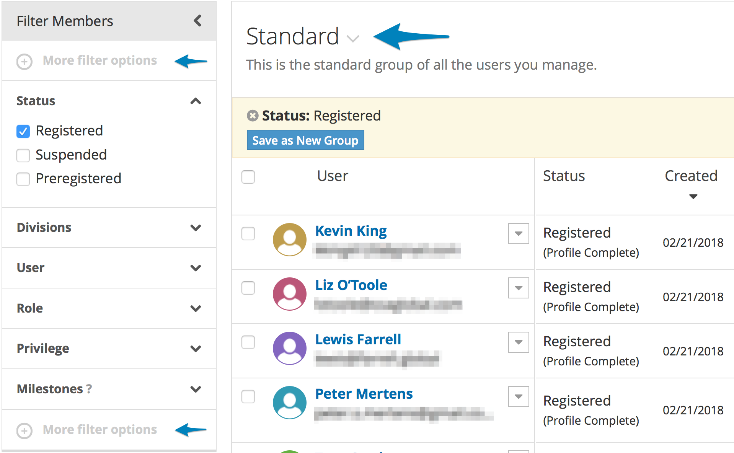Open the Standard group dropdown
The height and width of the screenshot is (453, 734).
tap(352, 39)
